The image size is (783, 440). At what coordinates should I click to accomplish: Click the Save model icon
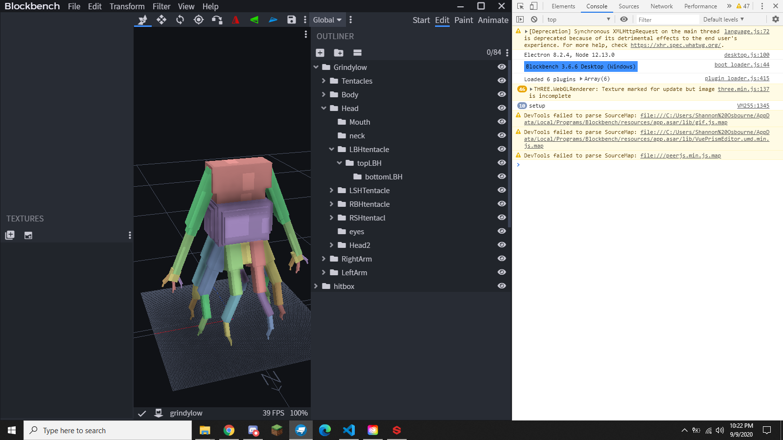292,20
